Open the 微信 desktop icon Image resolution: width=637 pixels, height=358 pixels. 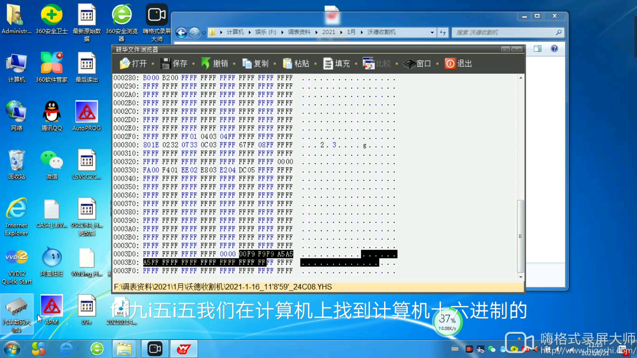point(51,165)
